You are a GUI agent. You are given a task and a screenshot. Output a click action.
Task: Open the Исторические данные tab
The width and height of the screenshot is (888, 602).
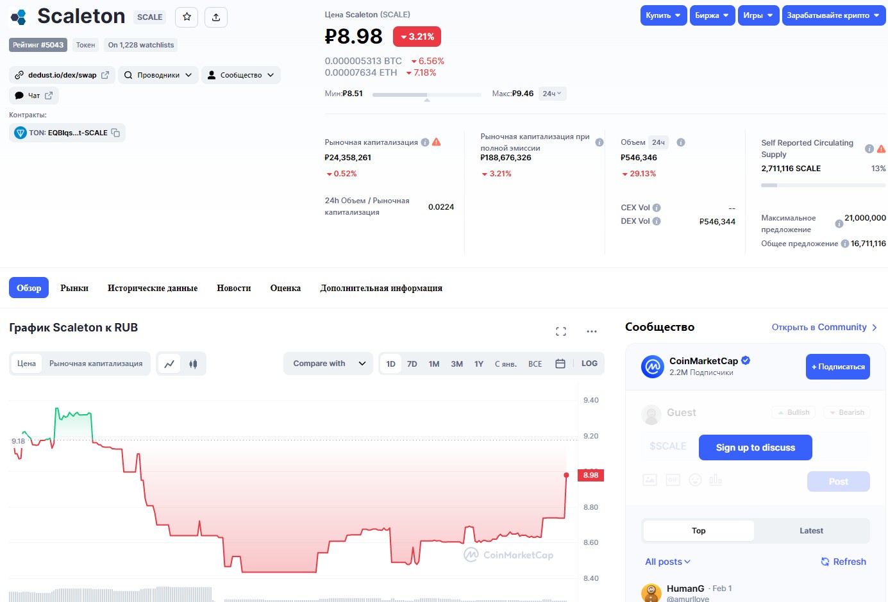(x=153, y=288)
